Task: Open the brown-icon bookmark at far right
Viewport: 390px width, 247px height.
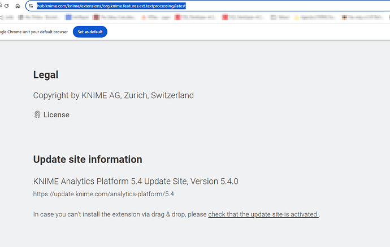Action: point(362,17)
